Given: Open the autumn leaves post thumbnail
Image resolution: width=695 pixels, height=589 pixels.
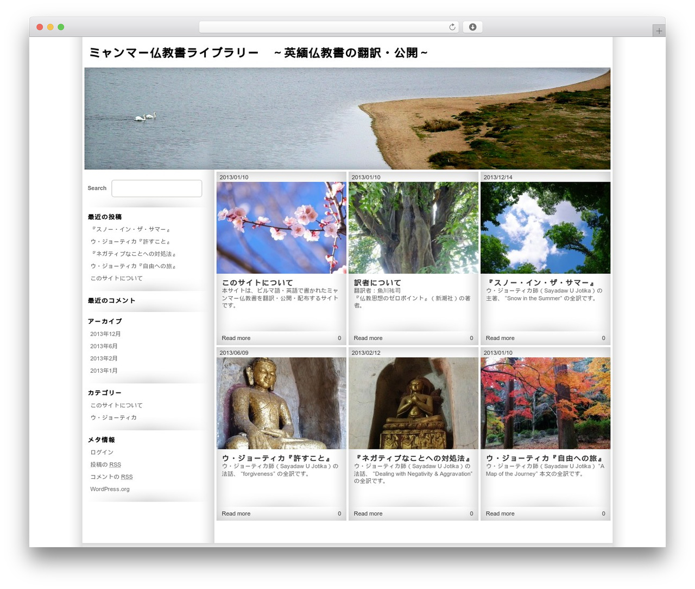Looking at the screenshot, I should (545, 403).
